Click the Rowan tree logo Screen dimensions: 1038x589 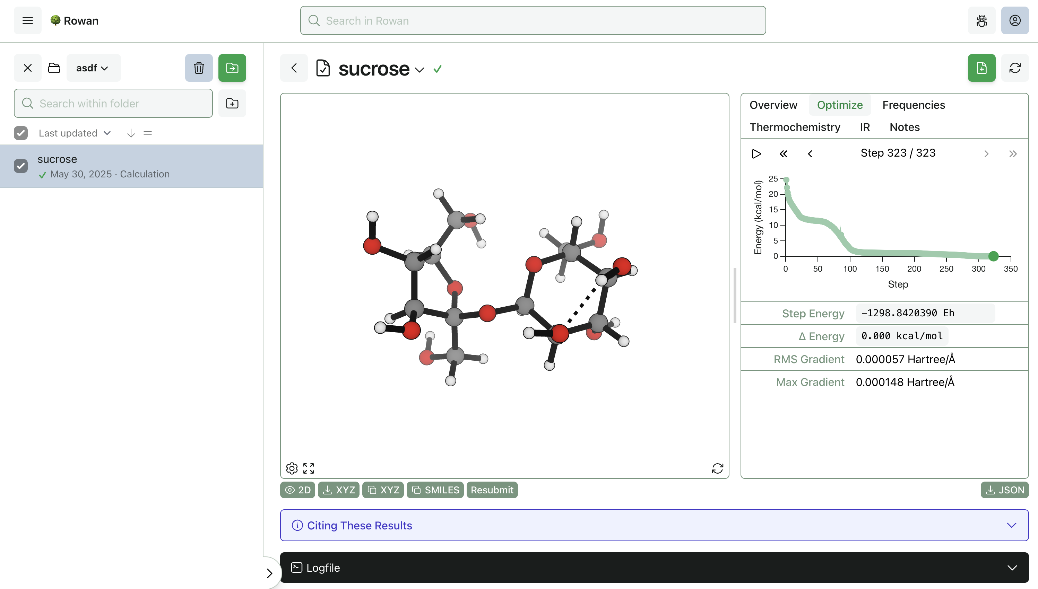[55, 21]
